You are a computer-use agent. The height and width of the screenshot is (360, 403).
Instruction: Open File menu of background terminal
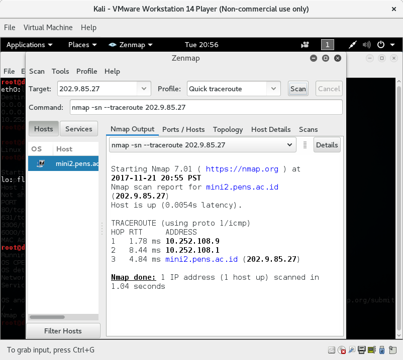(x=9, y=71)
